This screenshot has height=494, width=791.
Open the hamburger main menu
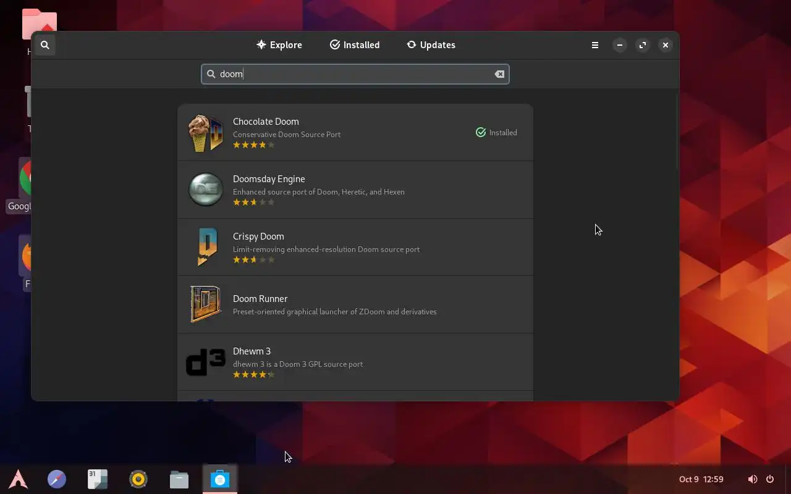click(x=595, y=45)
